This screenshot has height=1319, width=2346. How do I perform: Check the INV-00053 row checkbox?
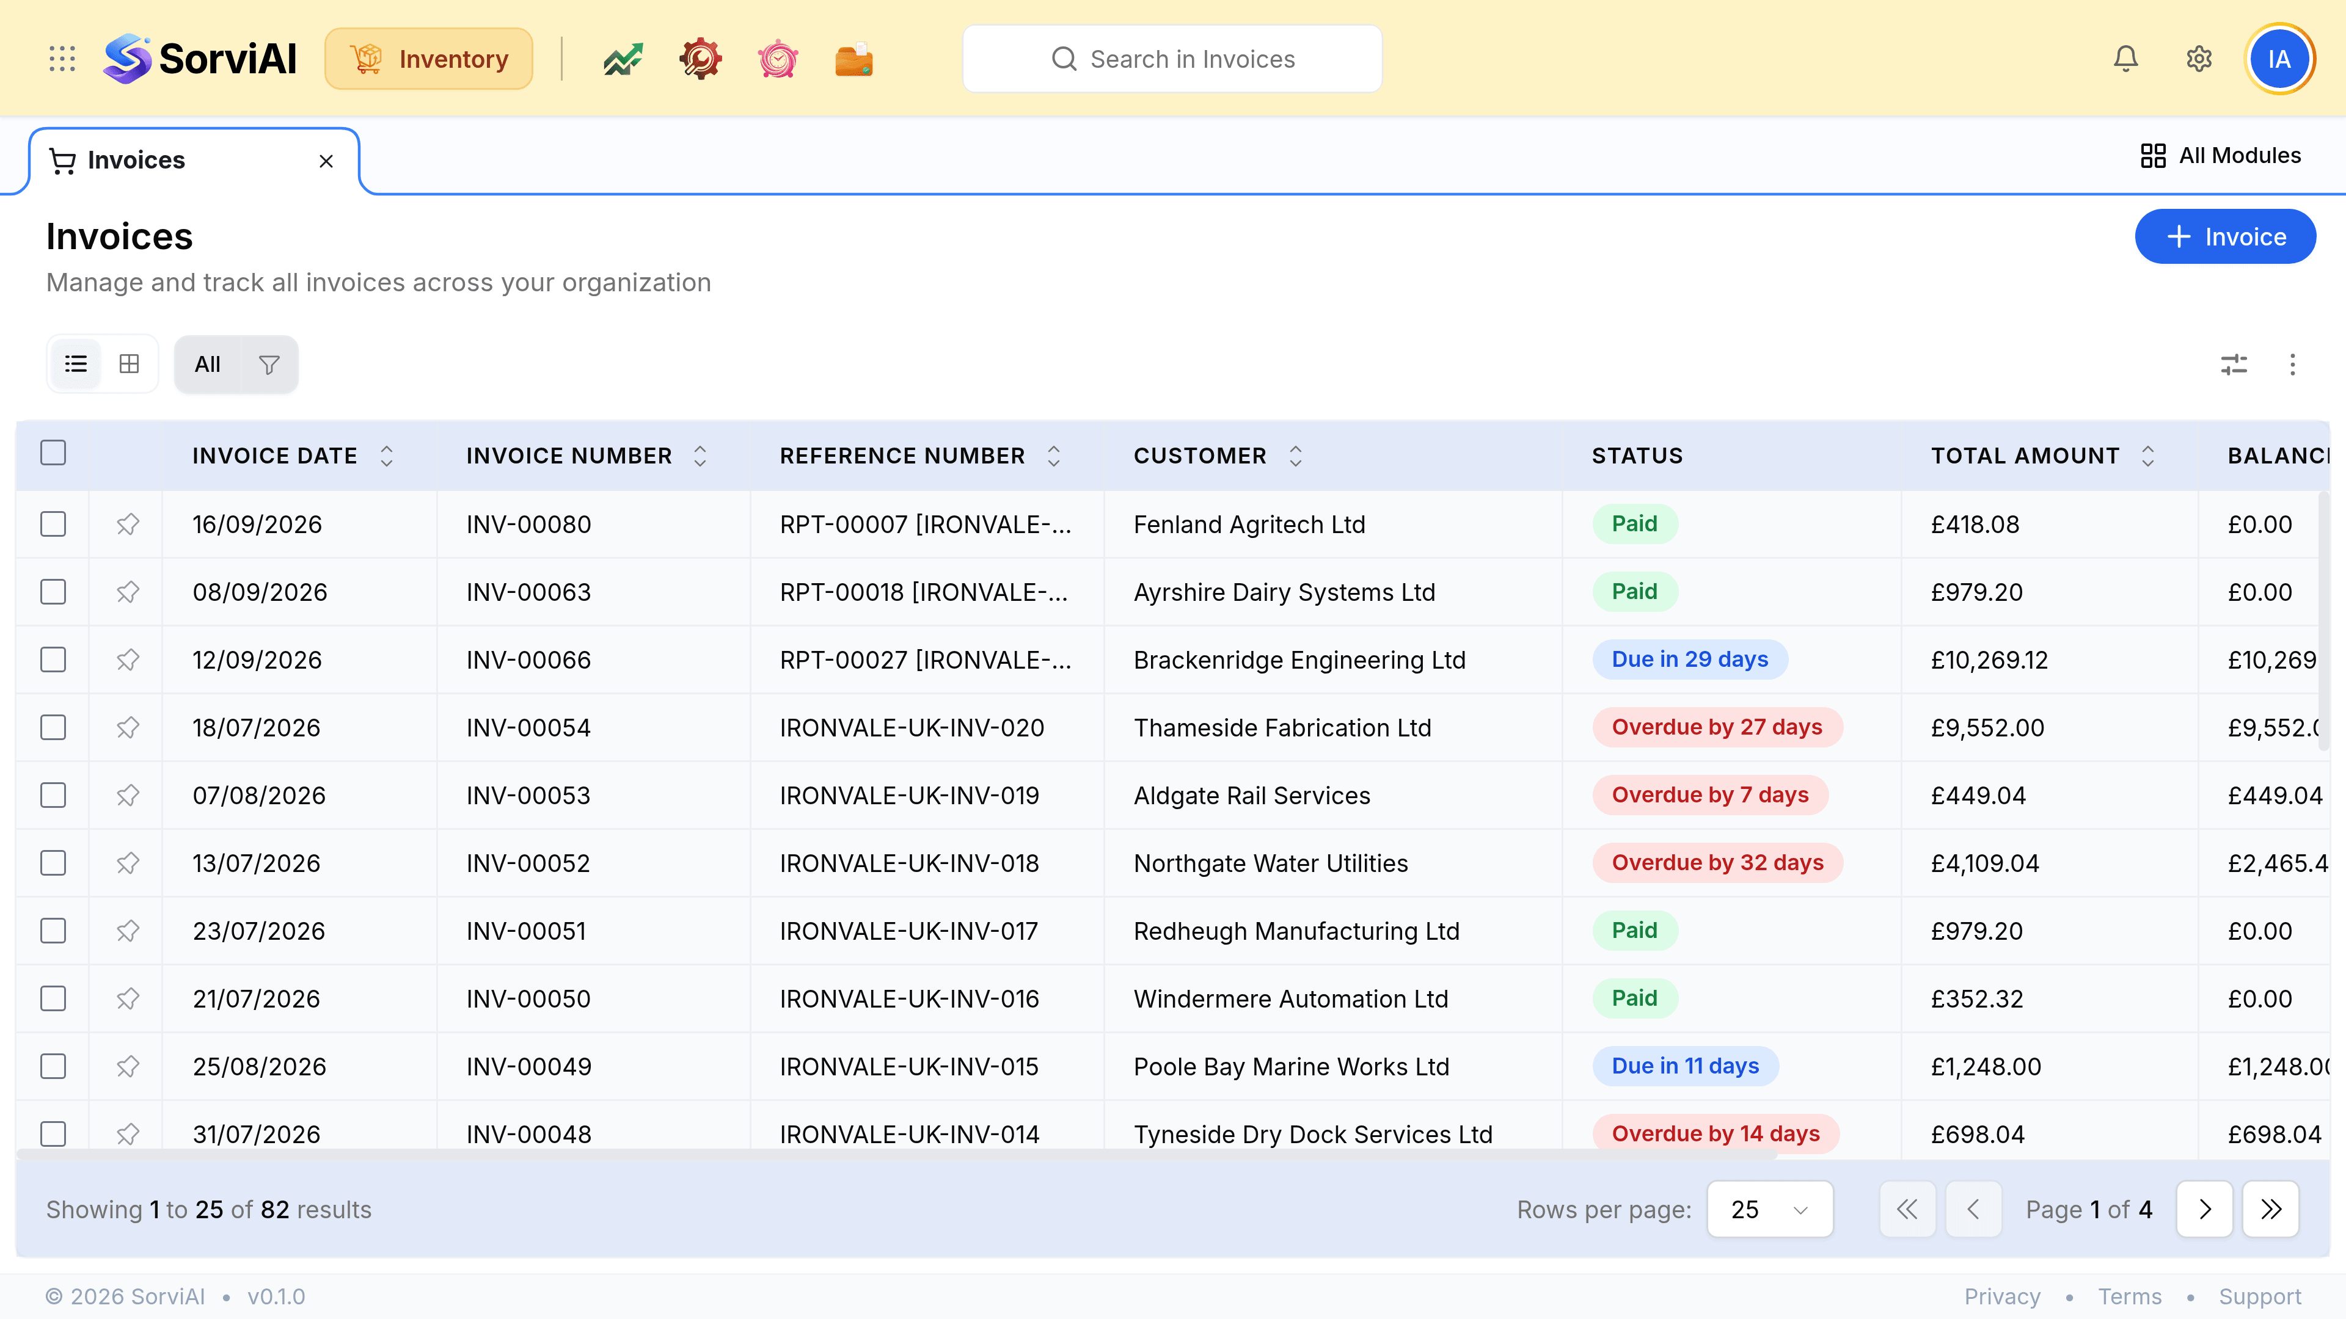coord(53,796)
